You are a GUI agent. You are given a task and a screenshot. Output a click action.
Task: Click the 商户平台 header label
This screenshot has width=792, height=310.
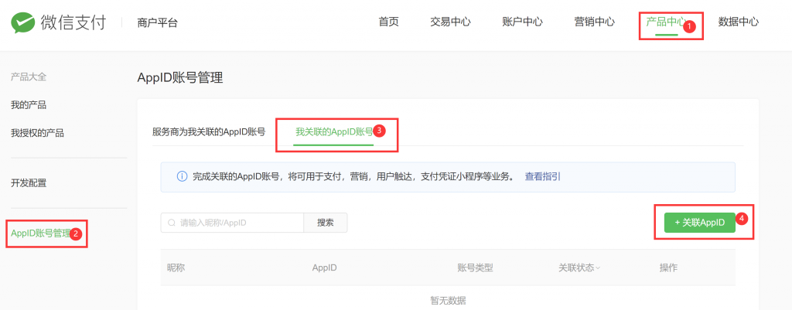(157, 22)
